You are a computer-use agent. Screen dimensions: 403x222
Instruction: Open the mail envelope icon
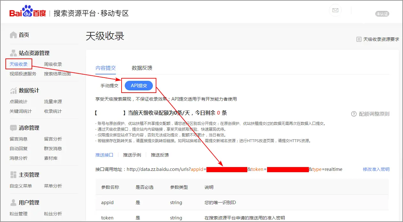click(x=335, y=10)
